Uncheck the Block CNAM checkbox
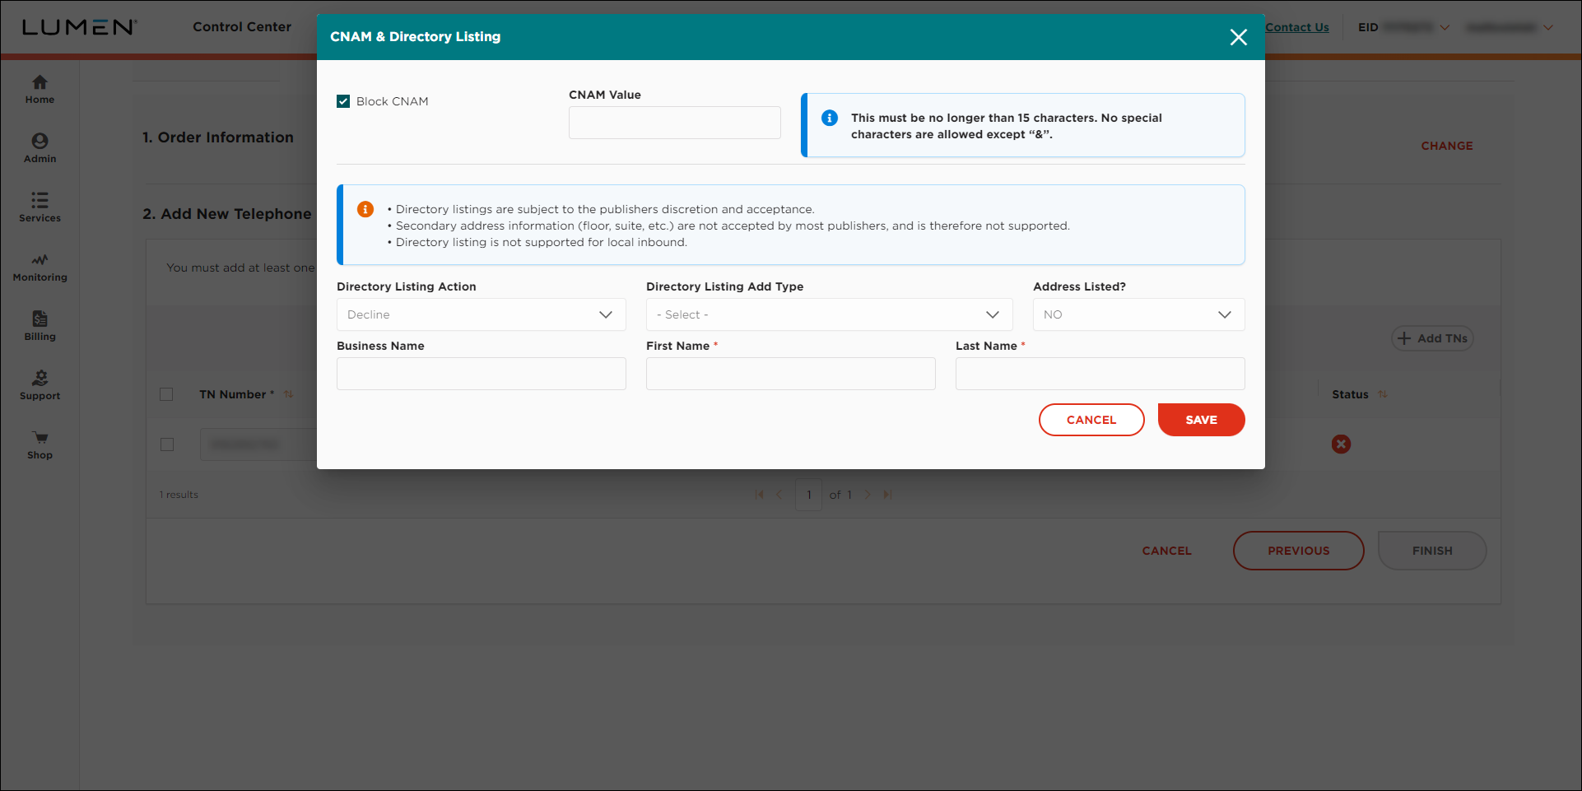Viewport: 1582px width, 791px height. [x=343, y=100]
